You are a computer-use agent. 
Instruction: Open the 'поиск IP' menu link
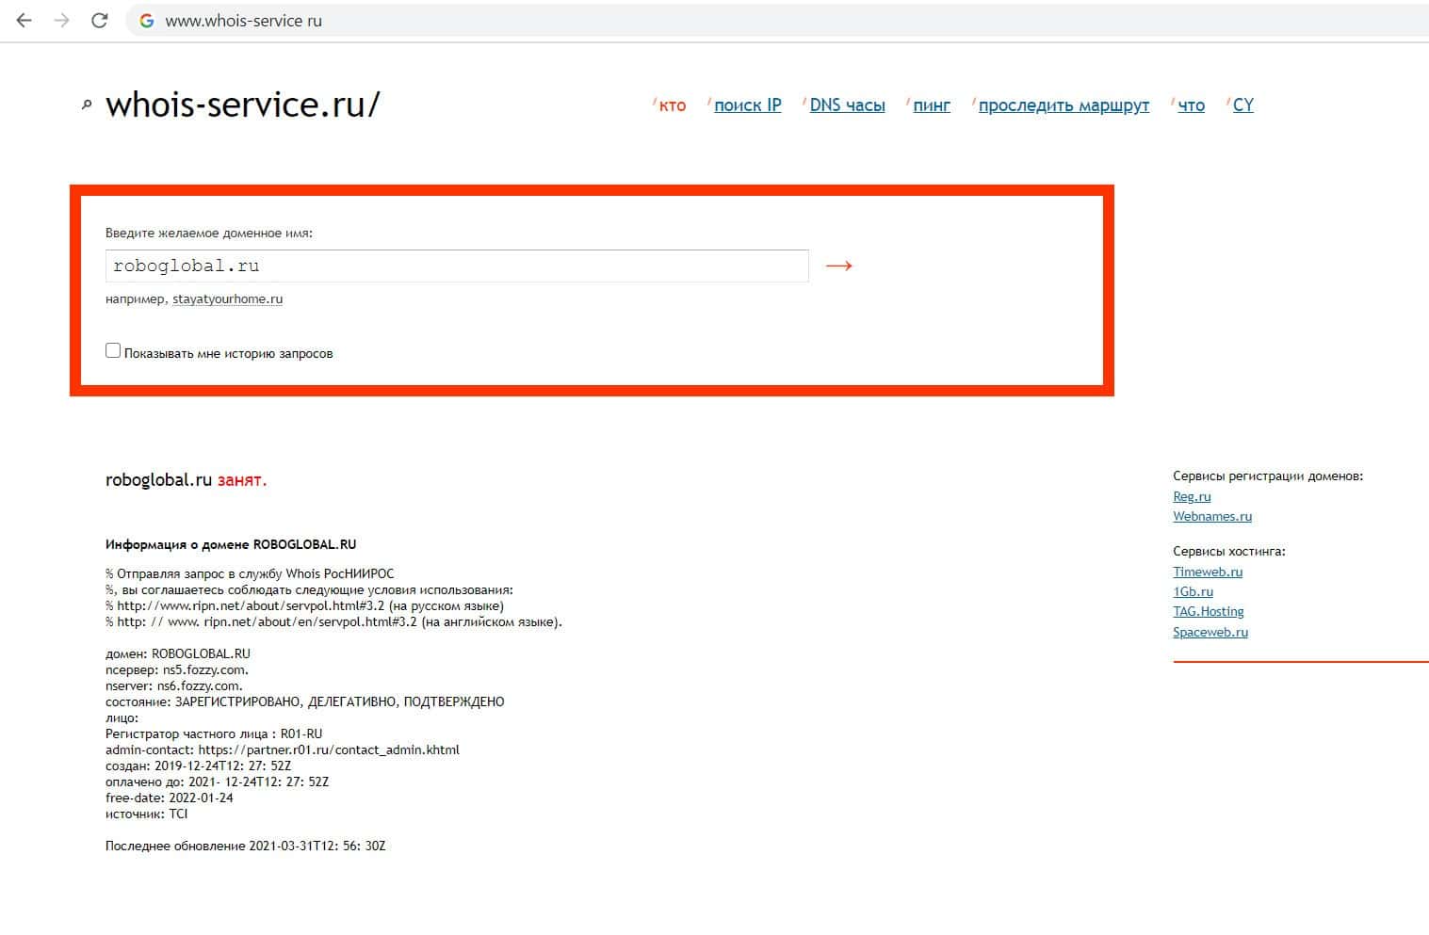coord(747,105)
